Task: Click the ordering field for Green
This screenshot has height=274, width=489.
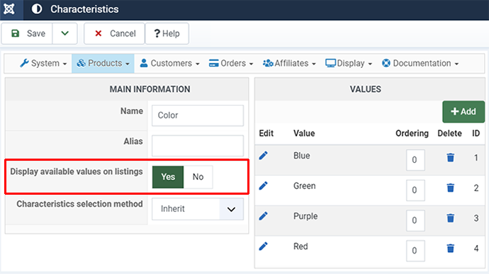Action: coord(415,190)
